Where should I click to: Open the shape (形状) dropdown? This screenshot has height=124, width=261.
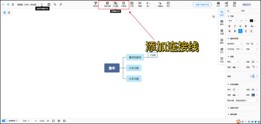tap(254, 44)
